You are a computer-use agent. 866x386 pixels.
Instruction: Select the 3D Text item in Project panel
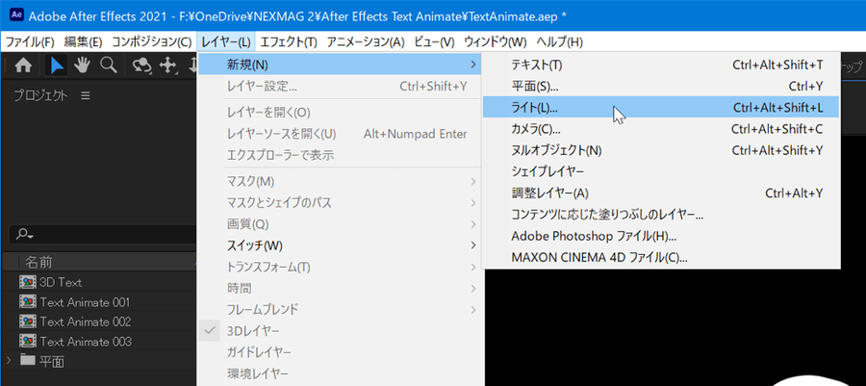(x=61, y=282)
